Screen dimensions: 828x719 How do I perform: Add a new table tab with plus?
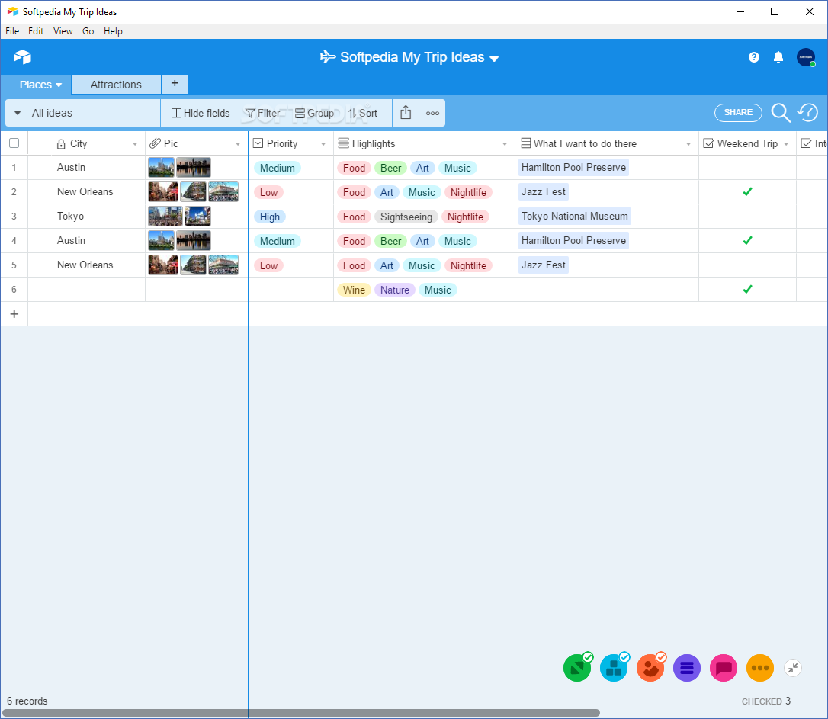(x=175, y=84)
